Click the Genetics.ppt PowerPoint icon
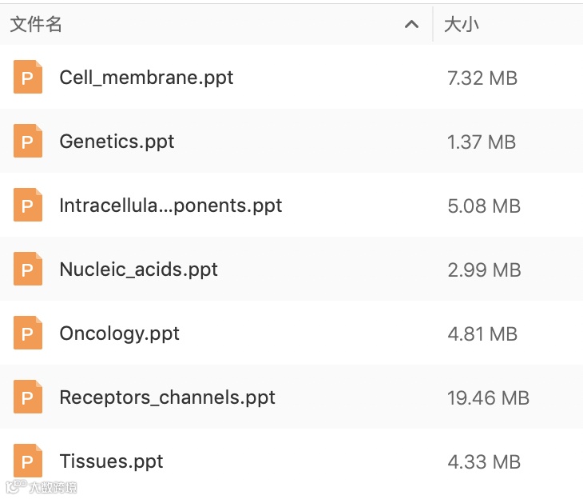 (28, 142)
